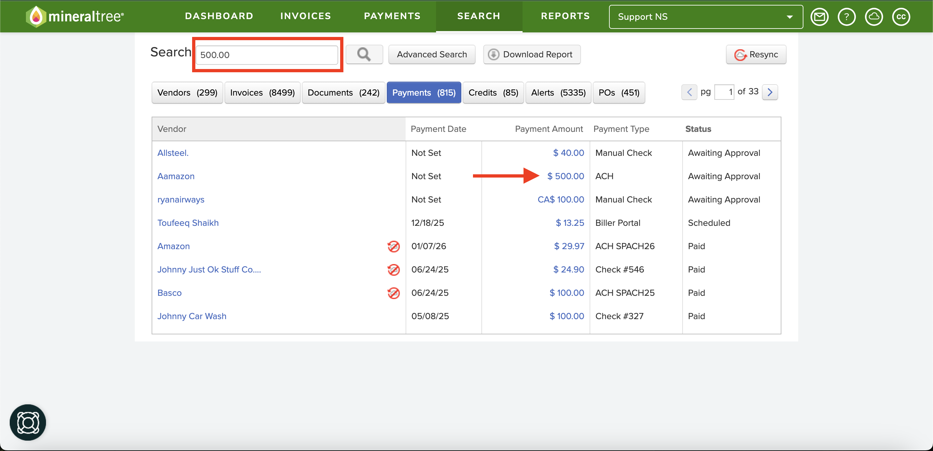933x451 pixels.
Task: Click the red blocked icon beside Basco
Action: (x=393, y=293)
